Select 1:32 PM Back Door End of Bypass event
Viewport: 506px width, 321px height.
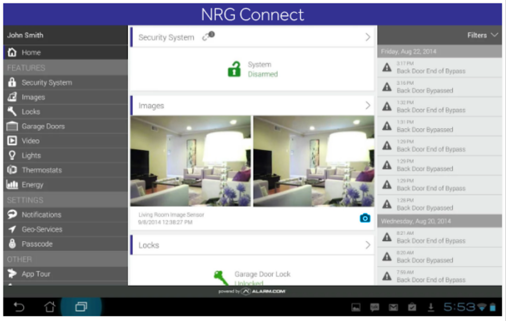click(439, 106)
